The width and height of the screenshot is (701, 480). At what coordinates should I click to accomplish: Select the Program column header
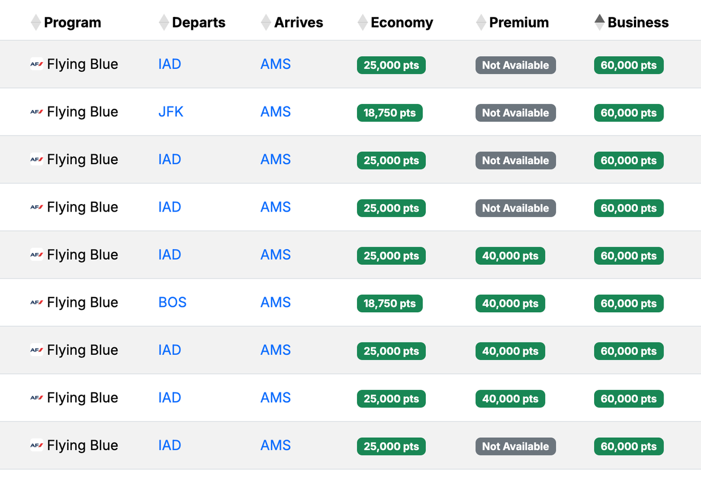[x=73, y=22]
